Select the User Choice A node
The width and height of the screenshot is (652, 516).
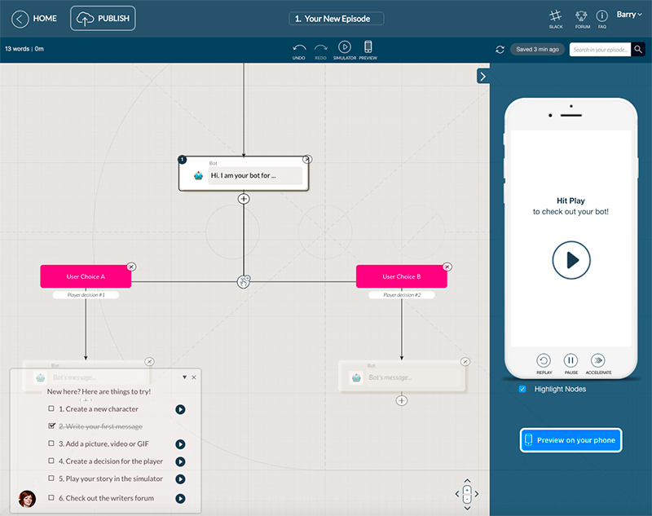pos(86,276)
